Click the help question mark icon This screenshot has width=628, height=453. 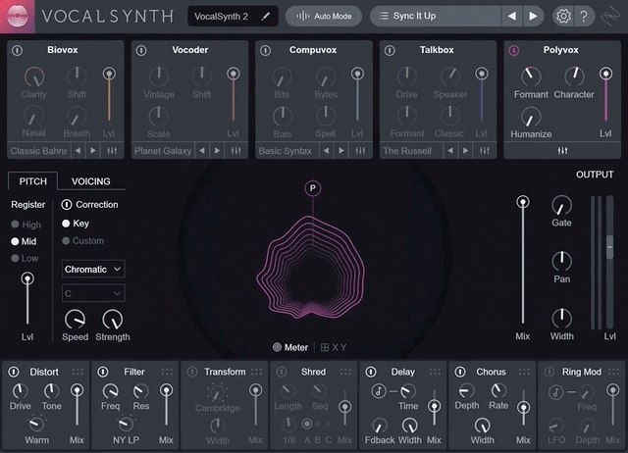585,17
